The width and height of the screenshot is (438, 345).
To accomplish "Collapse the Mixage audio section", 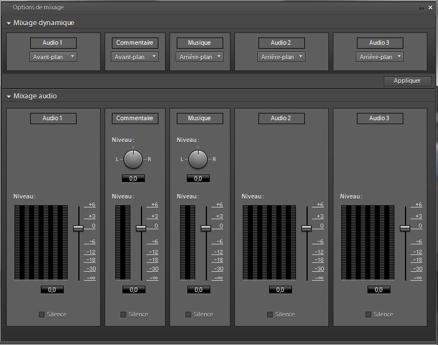I will tap(8, 97).
